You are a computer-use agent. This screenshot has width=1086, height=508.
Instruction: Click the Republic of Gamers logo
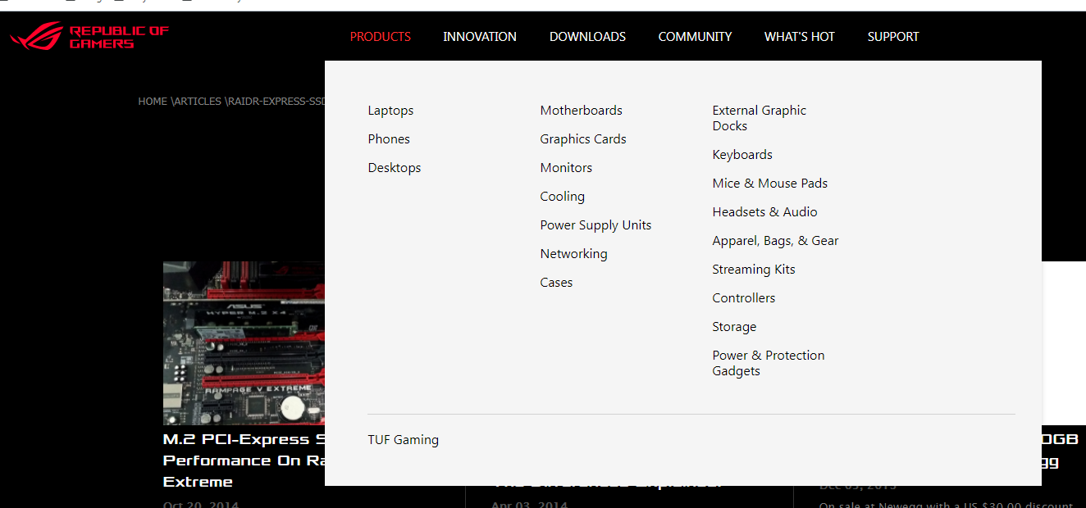(x=89, y=36)
